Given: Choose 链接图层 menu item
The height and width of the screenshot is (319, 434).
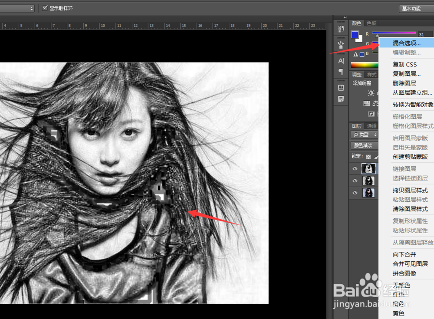Looking at the screenshot, I should [406, 169].
